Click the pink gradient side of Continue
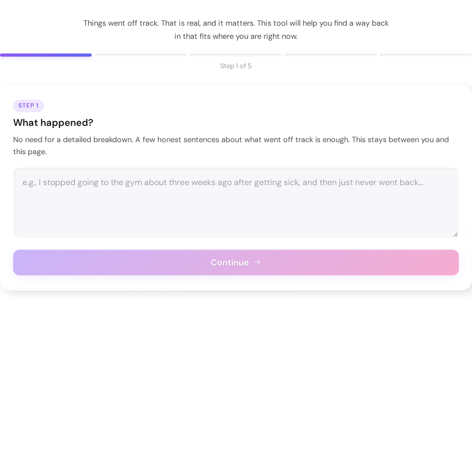Screen dimensions: 472x472 [413, 262]
